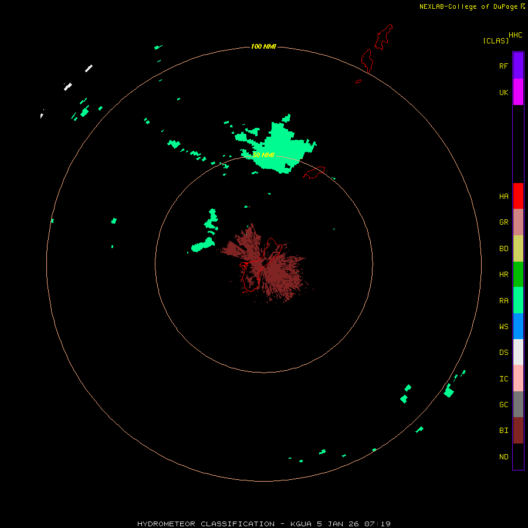Click the HR dark green legend swatch
Viewport: 528px width, 528px height.
518,275
